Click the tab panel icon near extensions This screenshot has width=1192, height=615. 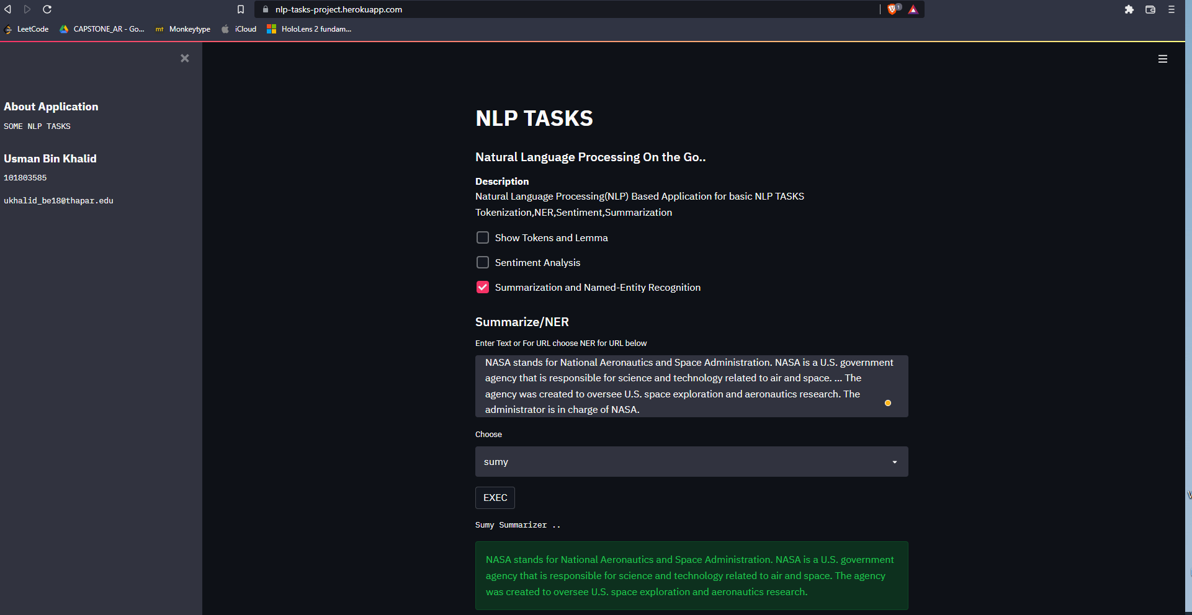point(1150,9)
